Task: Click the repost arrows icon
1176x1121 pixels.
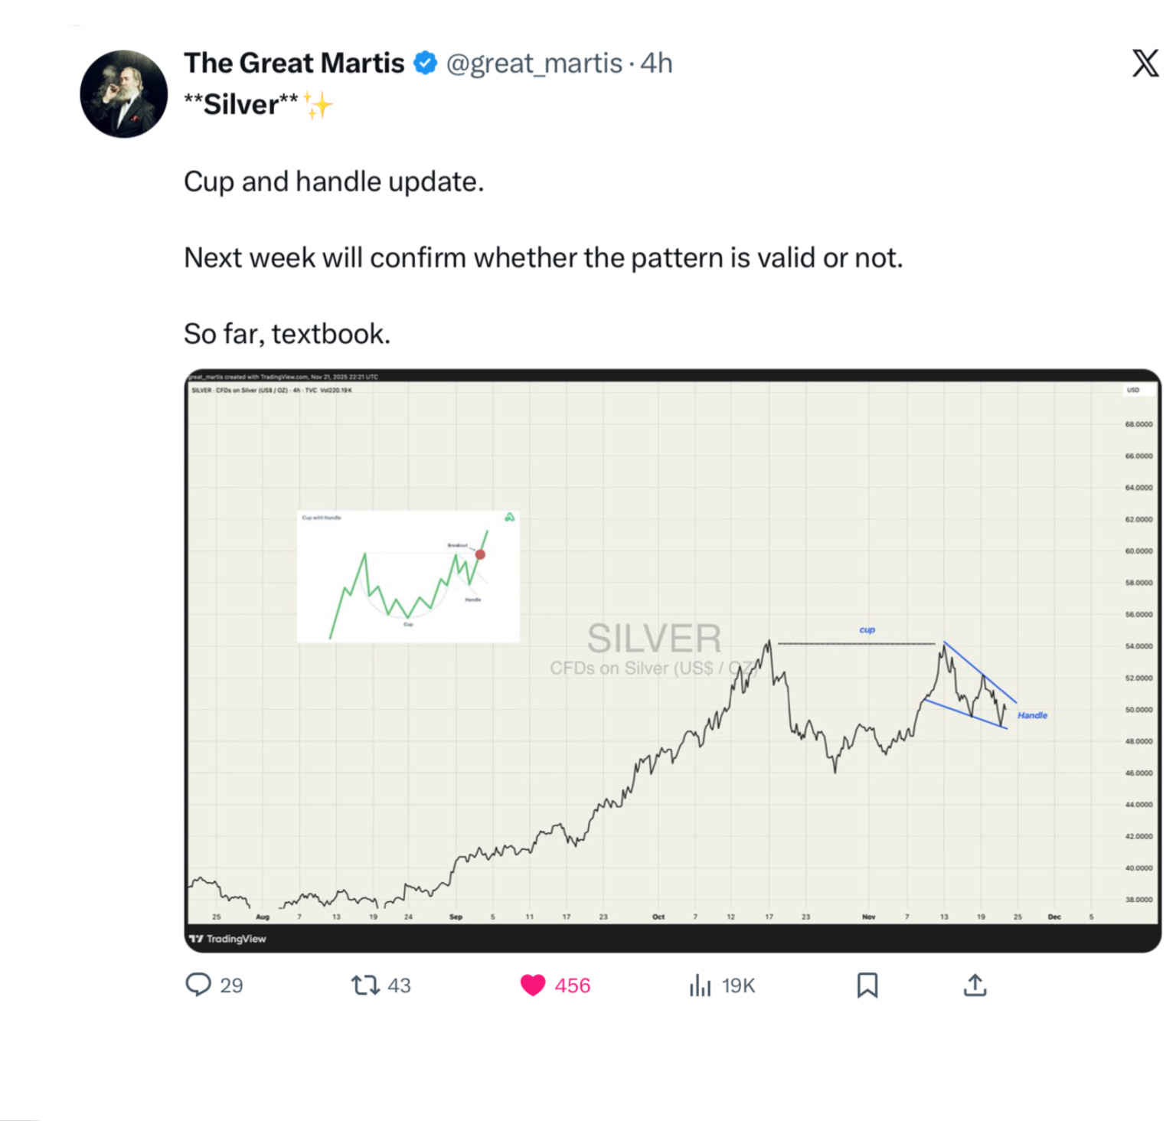Action: click(x=365, y=985)
